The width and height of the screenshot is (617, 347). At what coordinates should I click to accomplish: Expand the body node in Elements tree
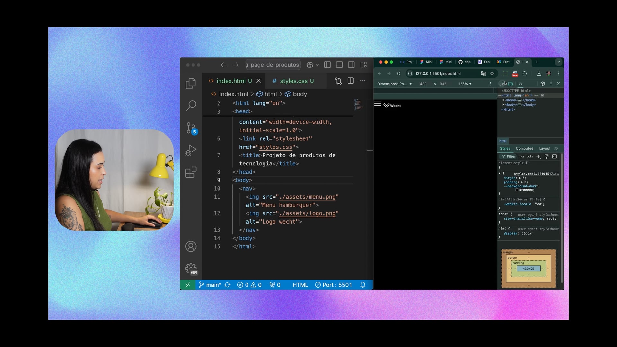503,105
